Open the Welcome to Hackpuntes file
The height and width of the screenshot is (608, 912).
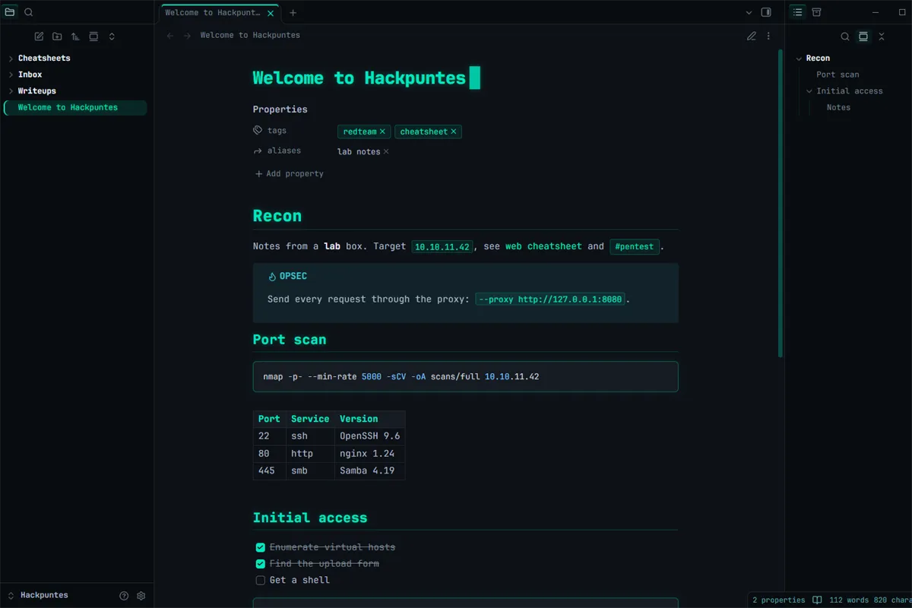74,108
